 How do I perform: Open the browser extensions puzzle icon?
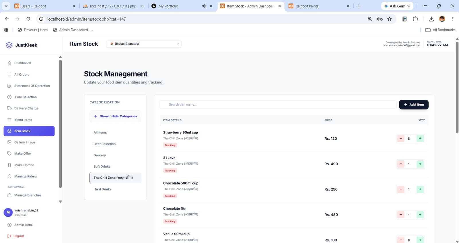pos(415,19)
